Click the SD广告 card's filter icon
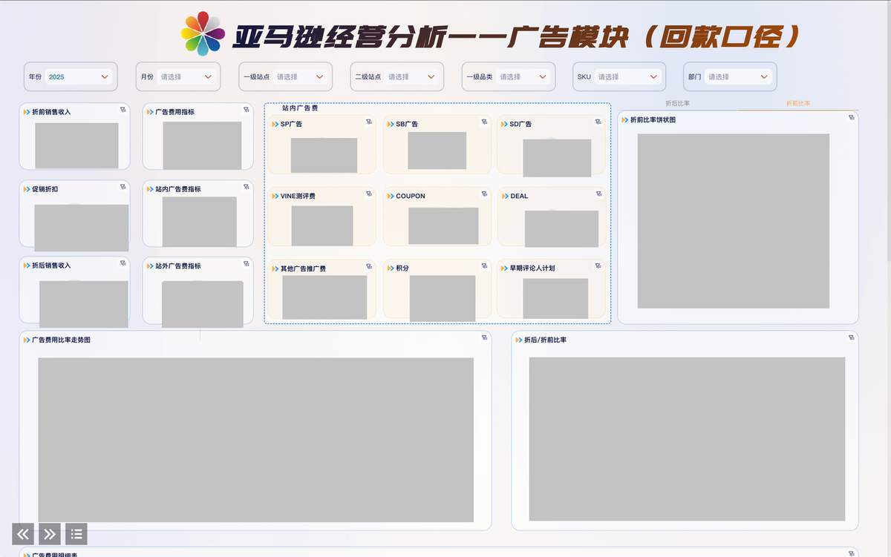 click(x=598, y=122)
